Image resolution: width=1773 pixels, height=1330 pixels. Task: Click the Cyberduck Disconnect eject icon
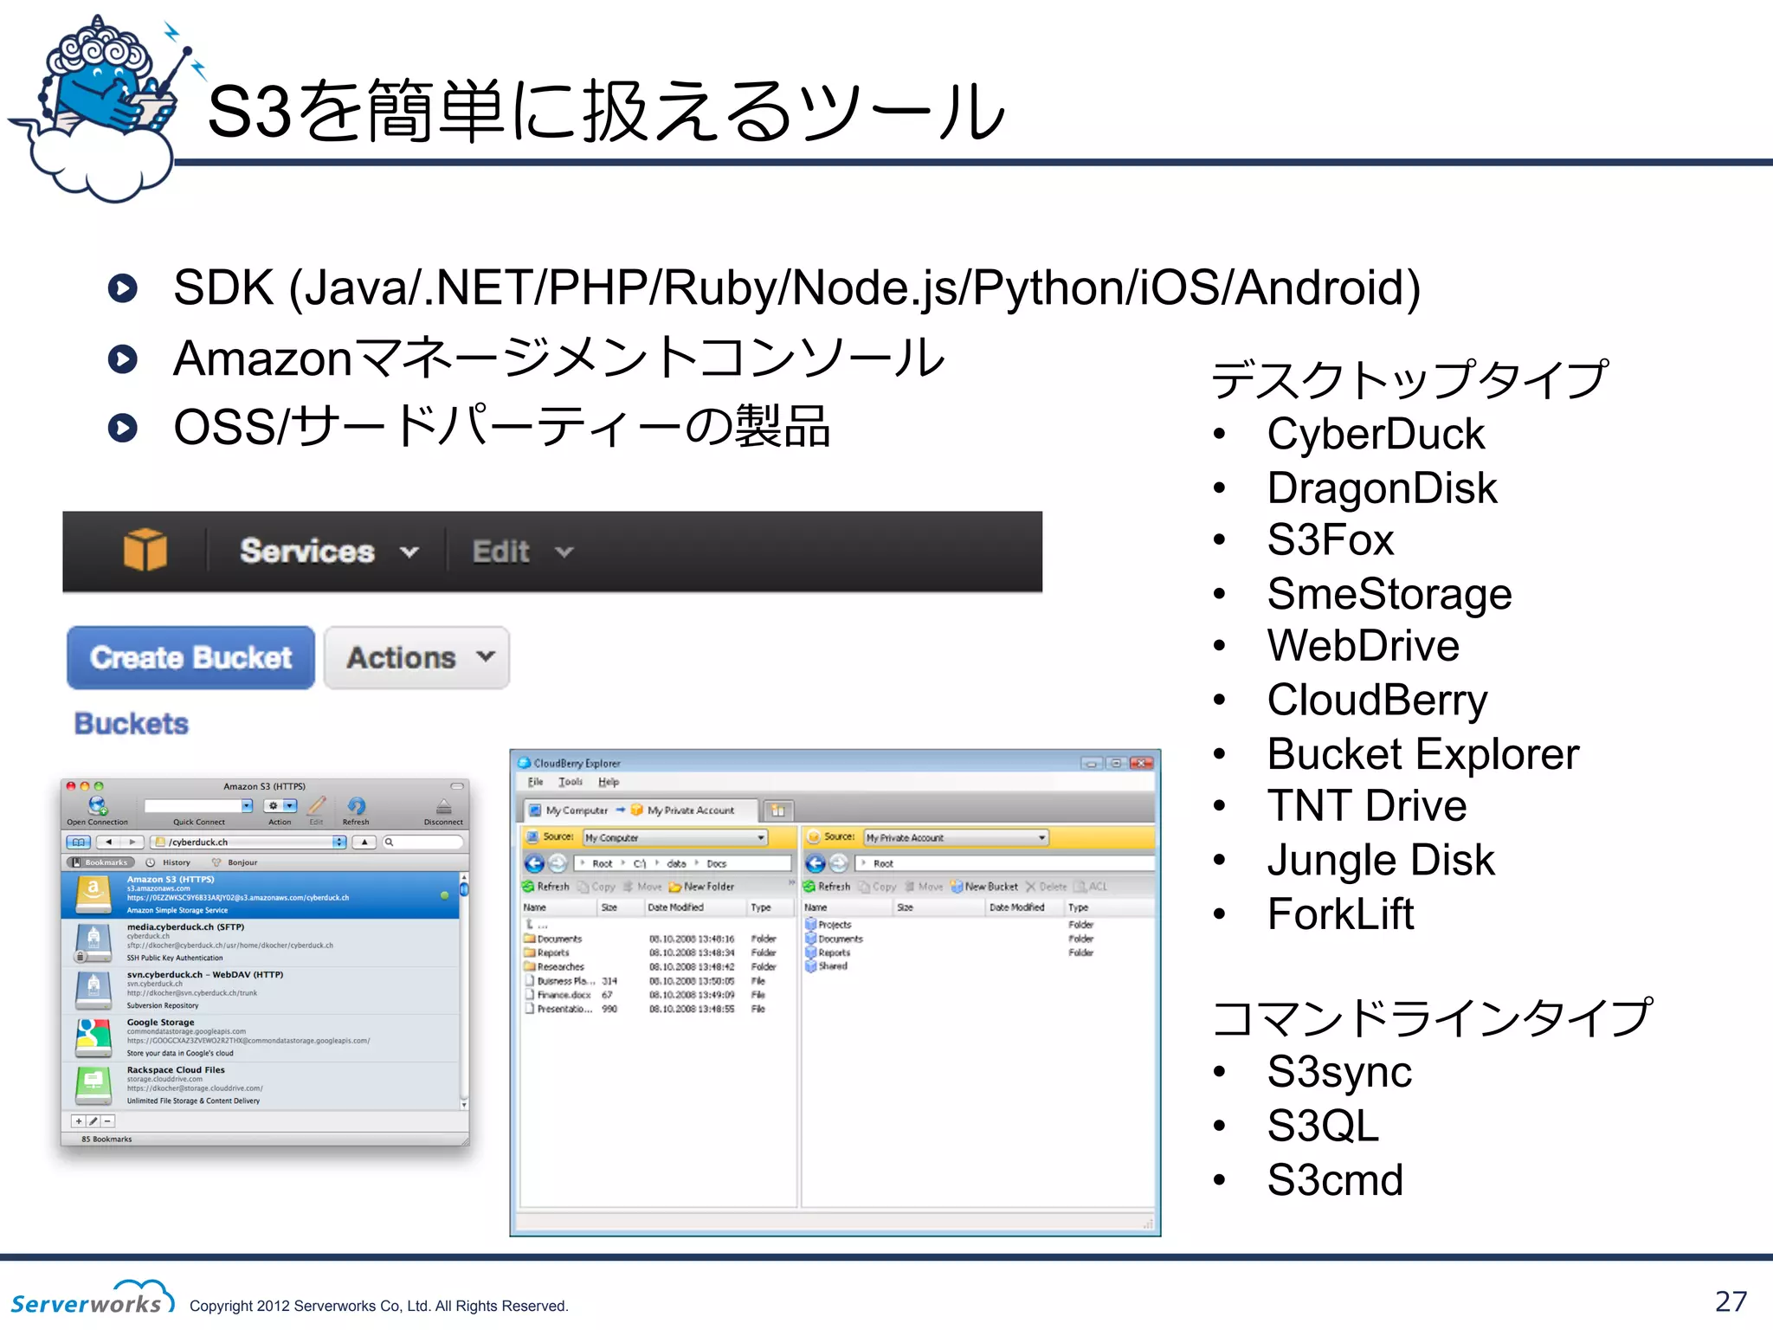443,806
